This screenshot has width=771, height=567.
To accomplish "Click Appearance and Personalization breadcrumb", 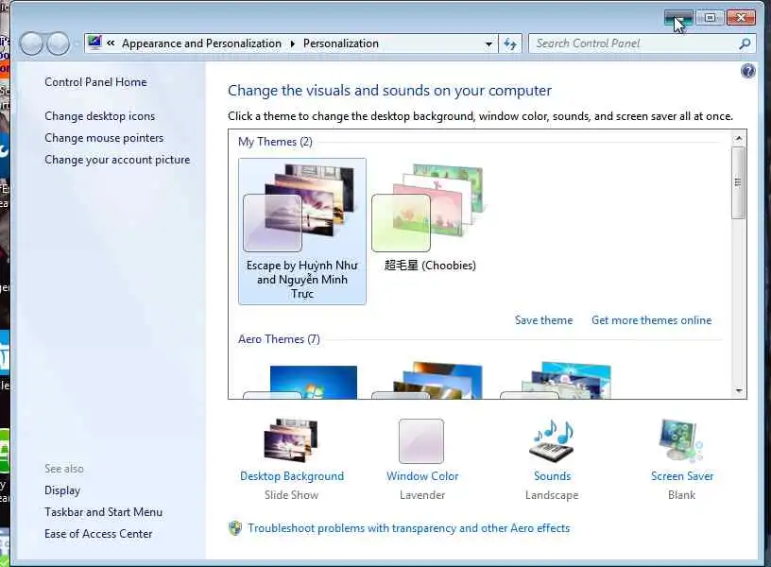I will click(201, 43).
